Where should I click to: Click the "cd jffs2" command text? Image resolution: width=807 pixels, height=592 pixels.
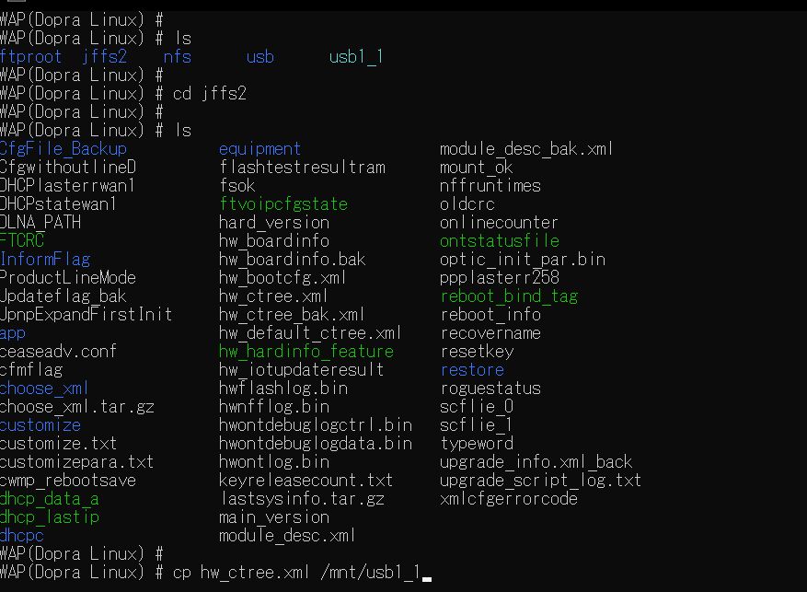tap(210, 93)
